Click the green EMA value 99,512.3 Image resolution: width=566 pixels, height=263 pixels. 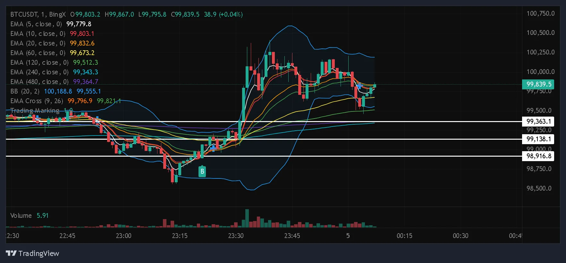(86, 62)
